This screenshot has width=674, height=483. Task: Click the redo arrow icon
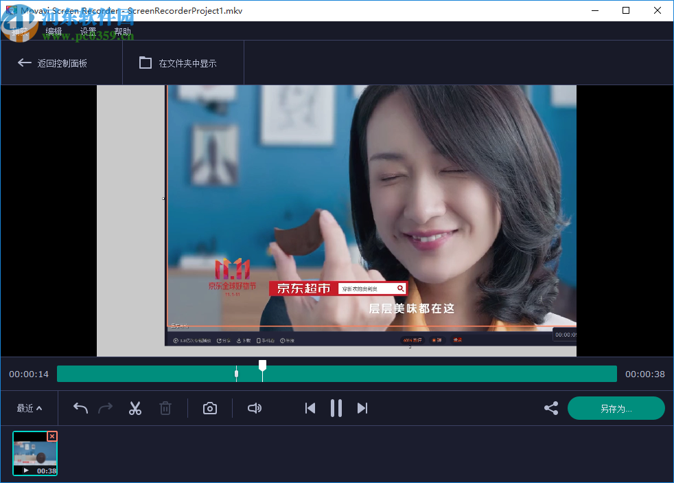104,407
